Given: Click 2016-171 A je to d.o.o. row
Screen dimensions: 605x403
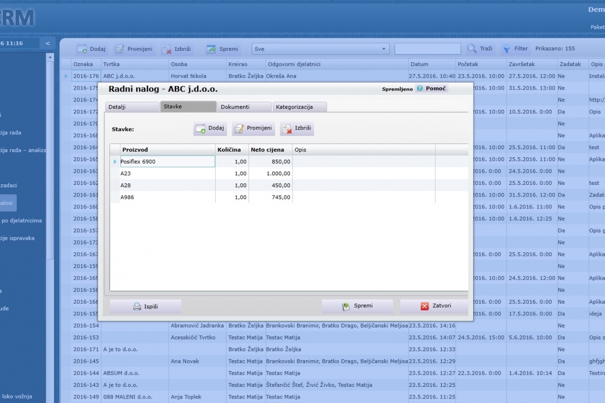Looking at the screenshot, I should pos(333,349).
